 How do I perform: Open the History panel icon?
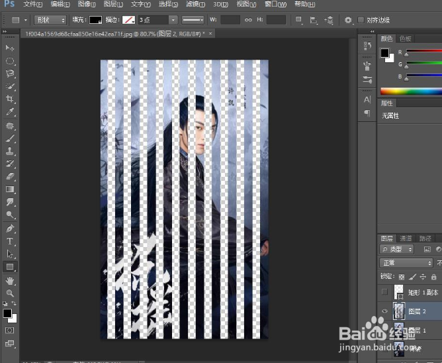[367, 46]
